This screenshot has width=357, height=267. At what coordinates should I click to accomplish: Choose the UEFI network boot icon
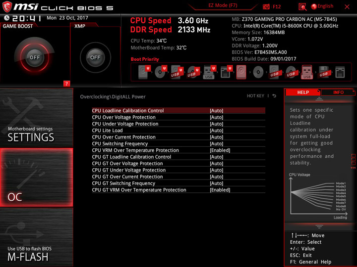(226, 72)
